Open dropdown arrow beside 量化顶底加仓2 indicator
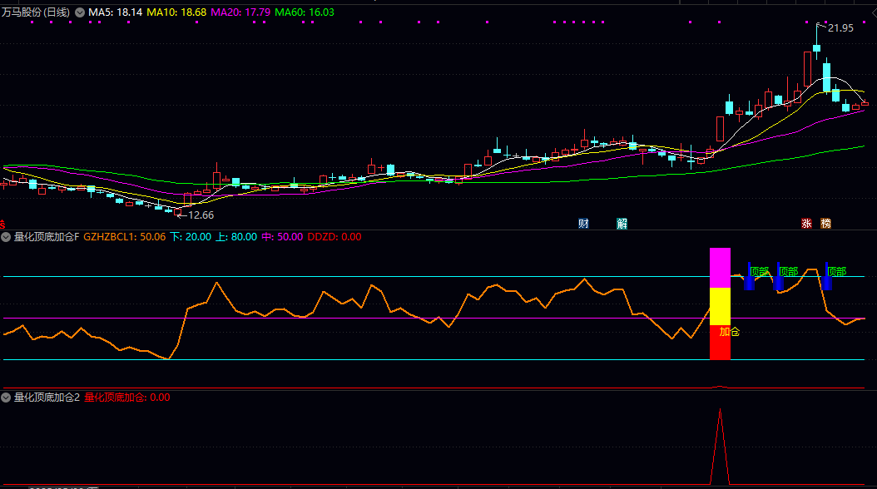Screen dimensions: 877x489 coord(7,398)
